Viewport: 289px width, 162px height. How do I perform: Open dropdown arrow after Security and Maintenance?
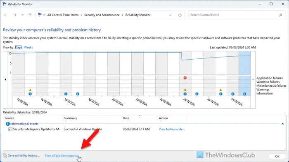click(x=122, y=15)
